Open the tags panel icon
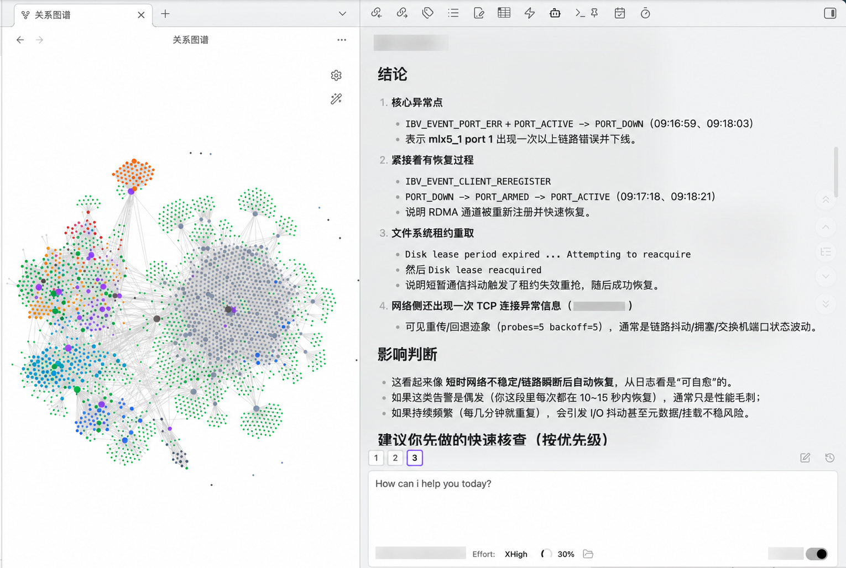Viewport: 846px width, 568px height. (427, 13)
